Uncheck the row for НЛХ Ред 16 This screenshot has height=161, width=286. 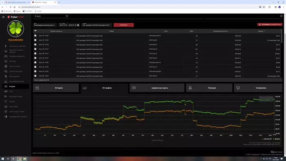[x=36, y=67]
